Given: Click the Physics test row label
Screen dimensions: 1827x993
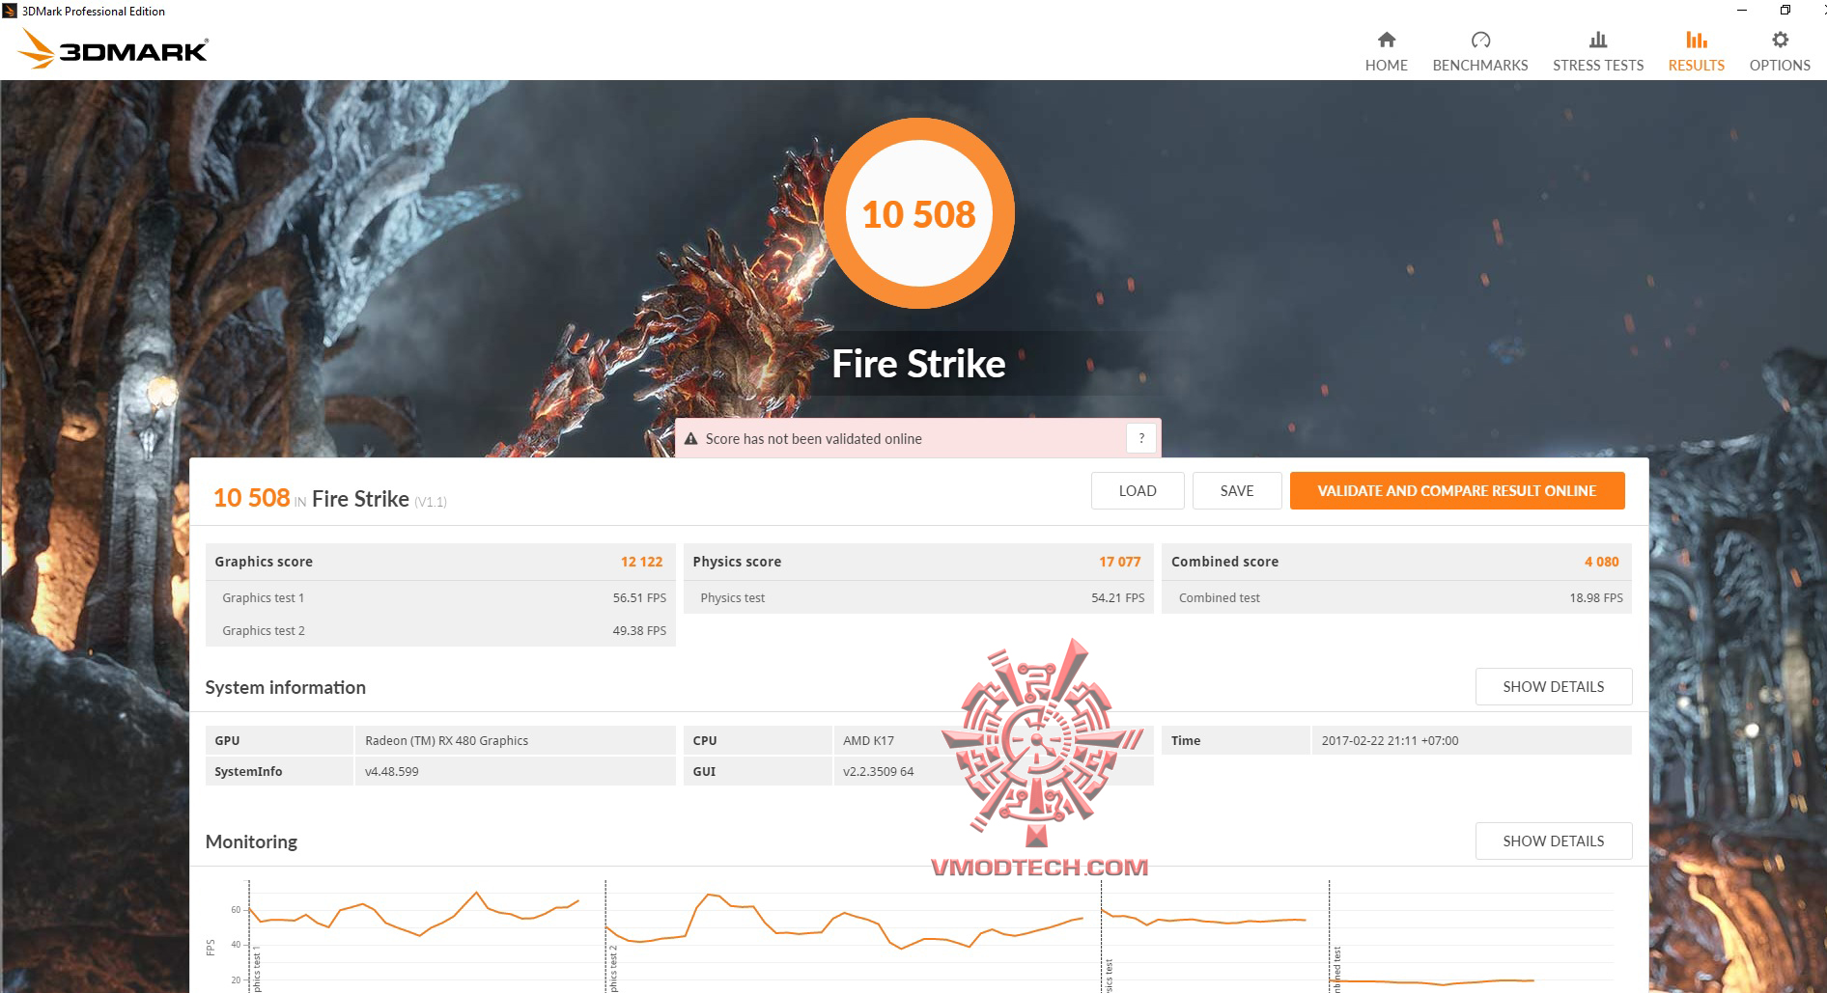Looking at the screenshot, I should pyautogui.click(x=732, y=598).
